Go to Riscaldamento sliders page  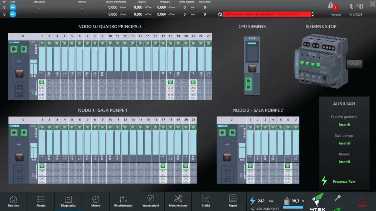123,201
